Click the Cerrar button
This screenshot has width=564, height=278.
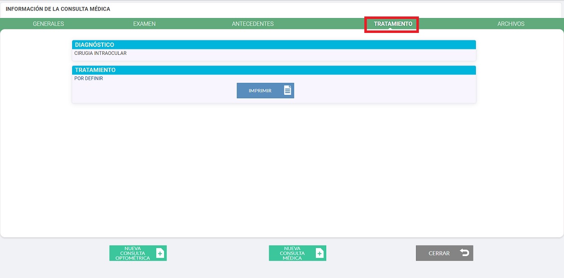pyautogui.click(x=444, y=253)
